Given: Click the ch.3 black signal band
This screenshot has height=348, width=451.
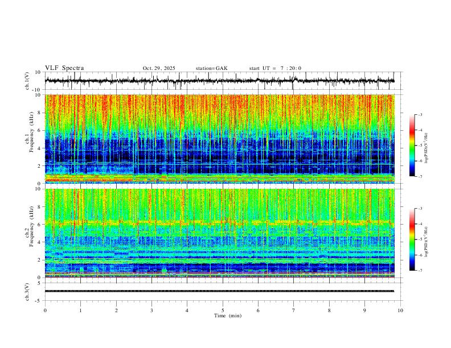Looking at the screenshot, I should 219,291.
